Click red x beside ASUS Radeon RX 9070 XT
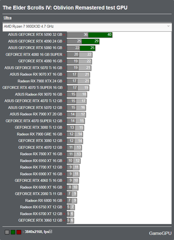174x240 pixels. pos(64,74)
